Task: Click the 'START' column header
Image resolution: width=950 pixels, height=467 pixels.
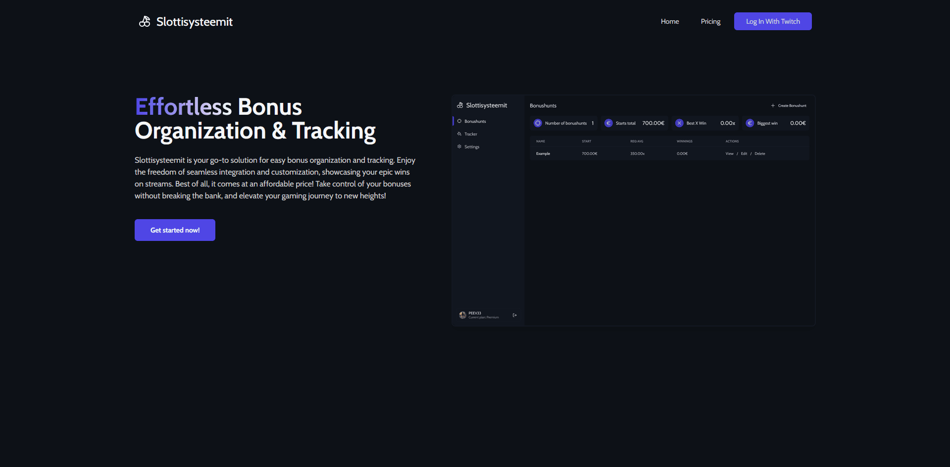Action: pyautogui.click(x=587, y=141)
